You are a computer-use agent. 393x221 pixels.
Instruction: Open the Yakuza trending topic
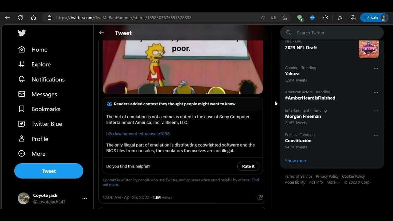point(292,74)
